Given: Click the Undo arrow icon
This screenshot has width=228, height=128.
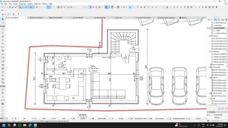Looking at the screenshot, I should point(3,7).
